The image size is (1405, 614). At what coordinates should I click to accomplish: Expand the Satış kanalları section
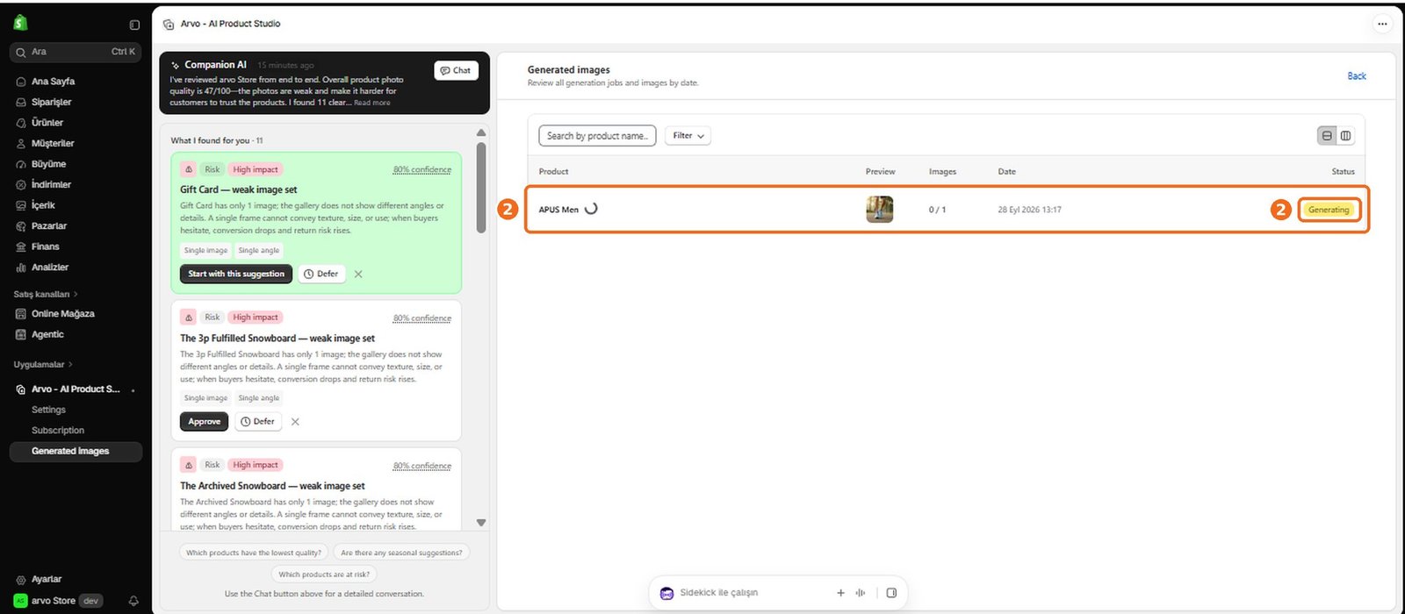point(46,294)
